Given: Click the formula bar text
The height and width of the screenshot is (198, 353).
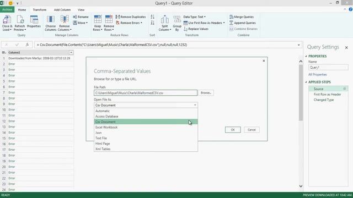Looking at the screenshot, I should [112, 45].
